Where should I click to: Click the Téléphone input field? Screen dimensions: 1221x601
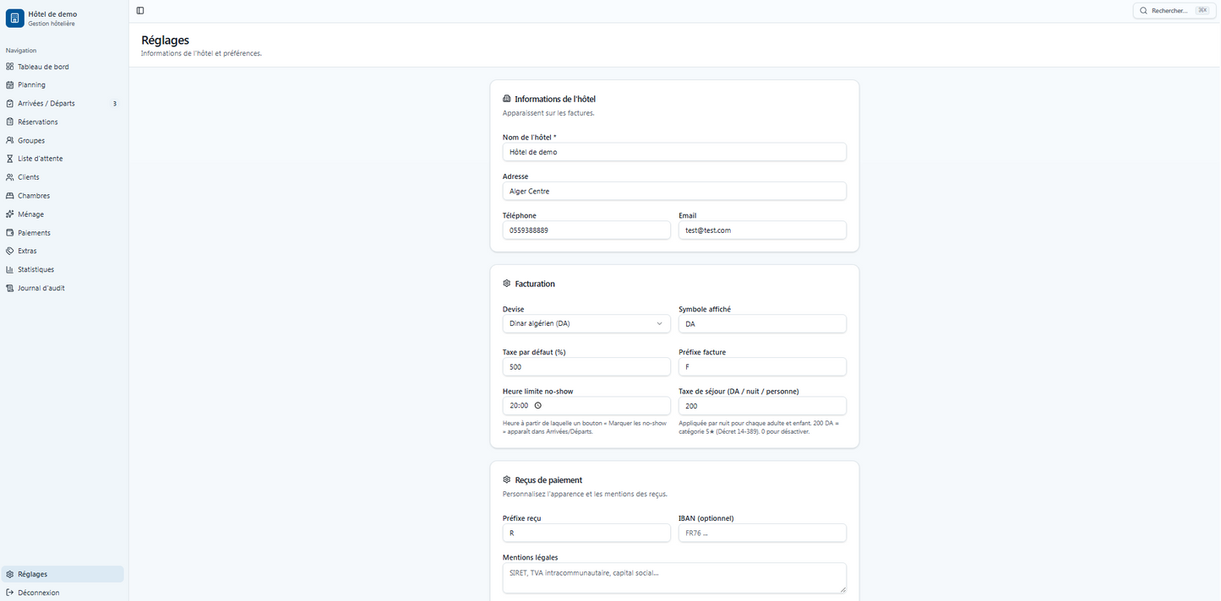(x=586, y=230)
